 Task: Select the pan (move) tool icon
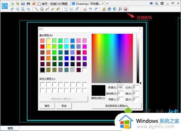12,9
